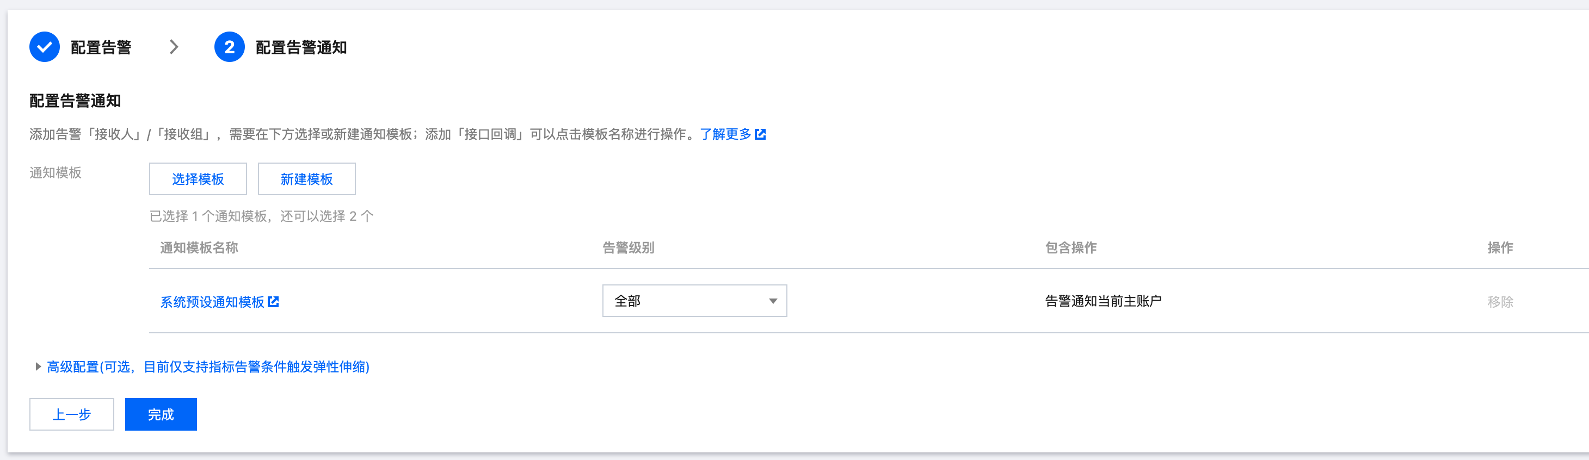
Task: Select the 配置告警通知 step label
Action: point(301,47)
